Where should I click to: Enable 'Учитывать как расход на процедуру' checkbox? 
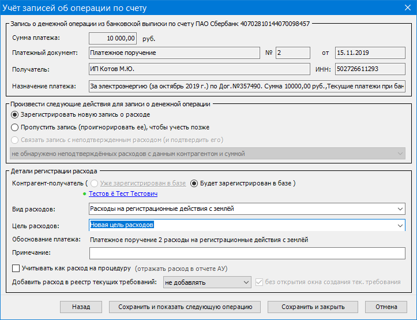(x=16, y=269)
